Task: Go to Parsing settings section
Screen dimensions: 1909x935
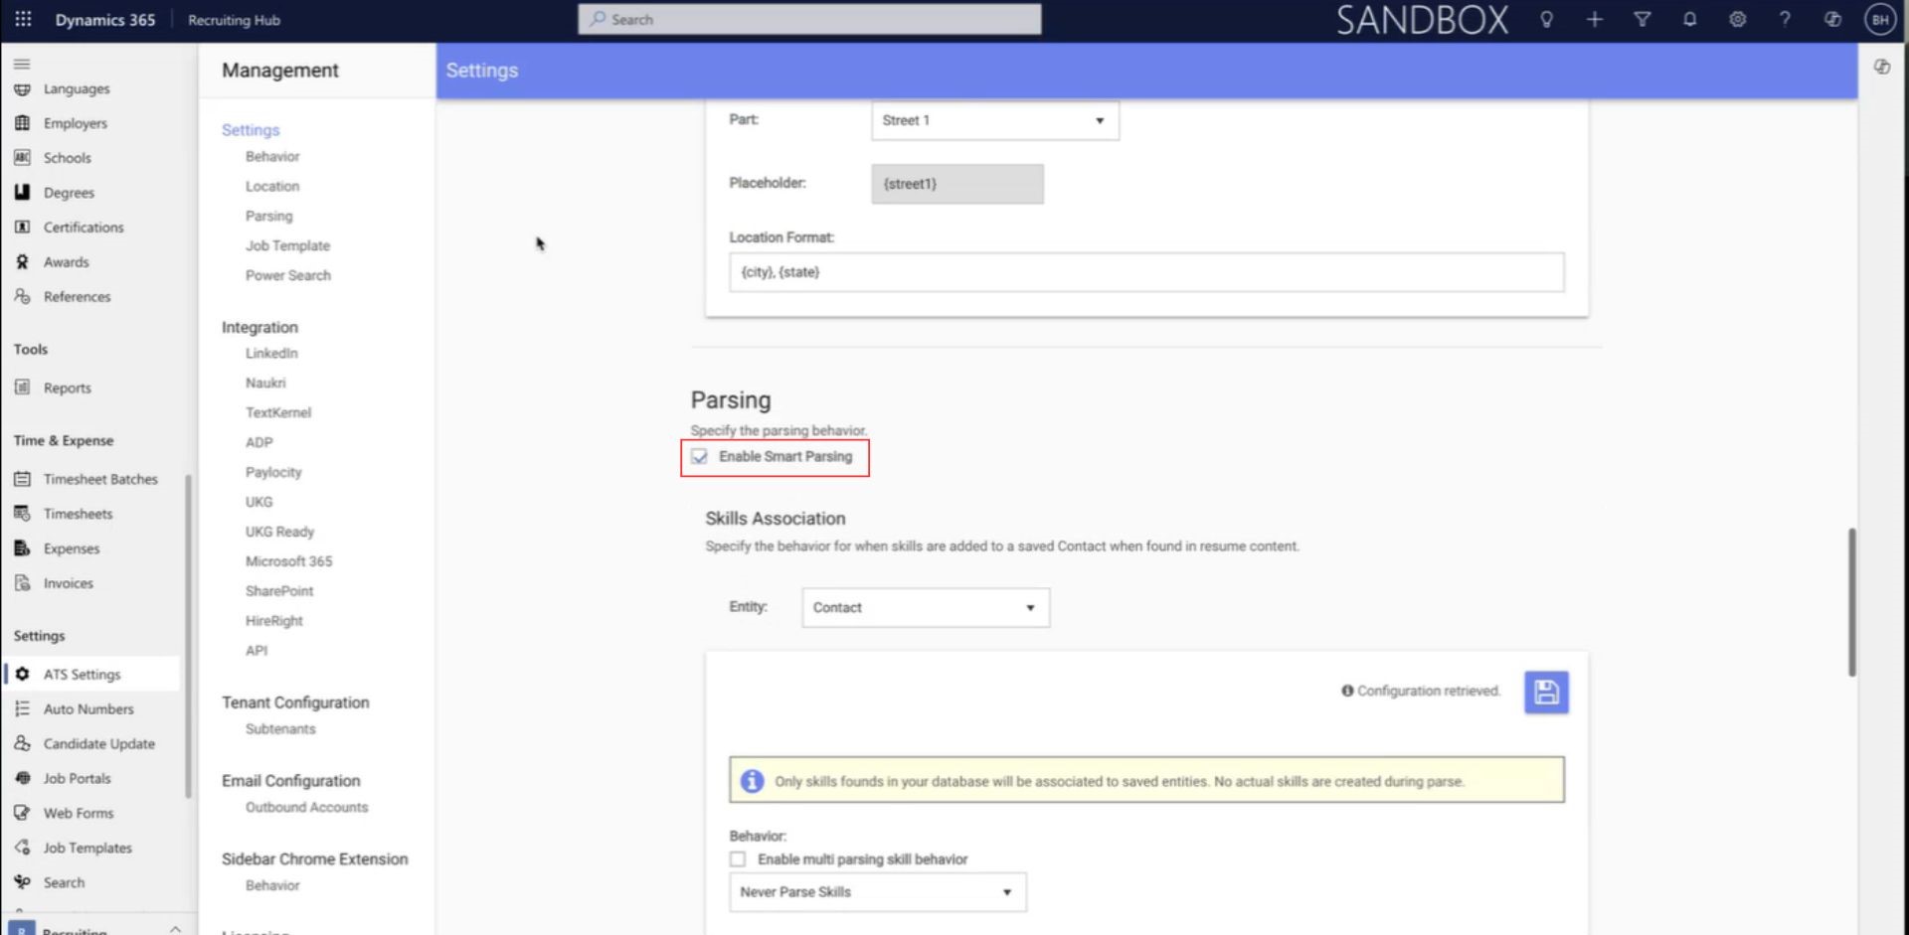Action: pyautogui.click(x=269, y=217)
